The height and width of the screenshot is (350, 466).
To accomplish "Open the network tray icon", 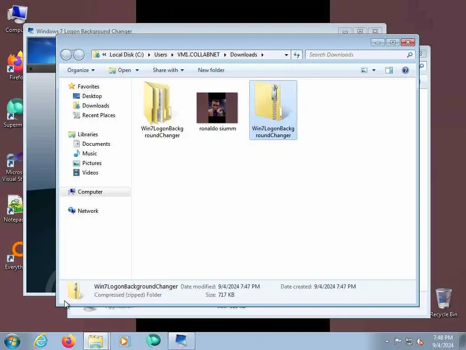I will [409, 342].
